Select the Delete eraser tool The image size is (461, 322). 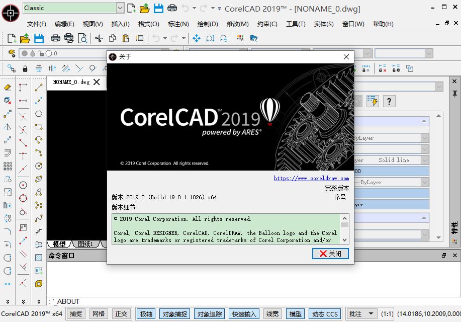(8, 88)
